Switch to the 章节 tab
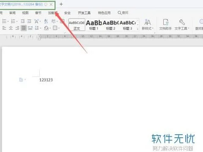The width and height of the screenshot is (203, 152). click(x=38, y=13)
